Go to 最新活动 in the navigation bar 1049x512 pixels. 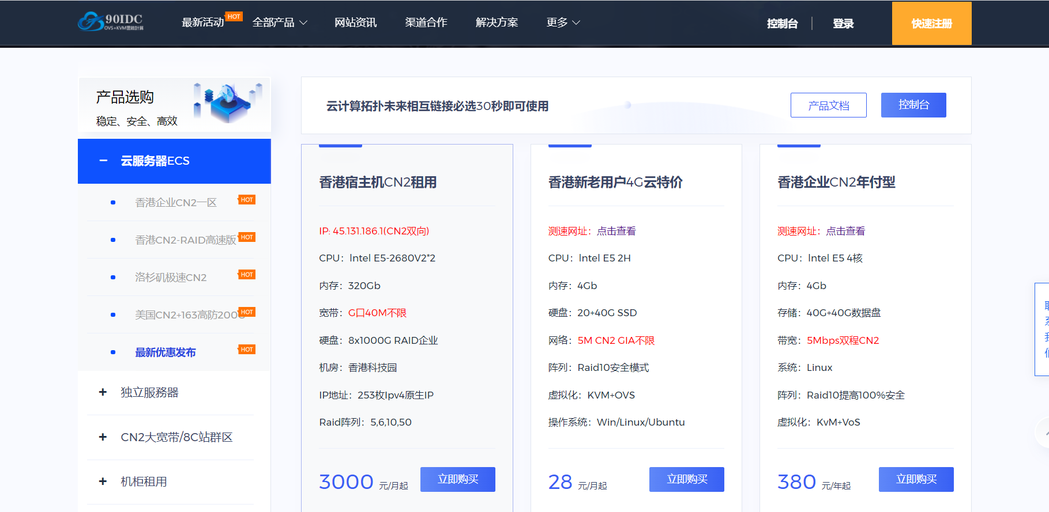tap(202, 22)
